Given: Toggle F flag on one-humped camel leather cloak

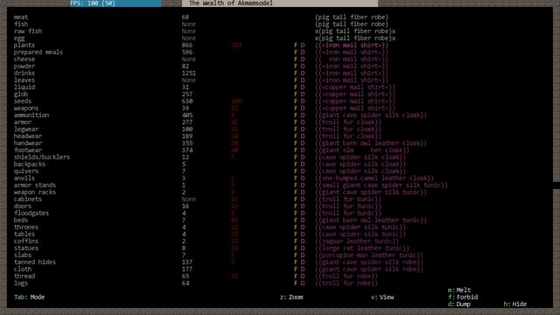Looking at the screenshot, I should click(296, 178).
